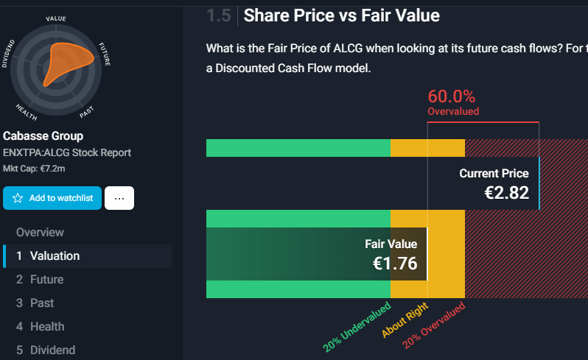Image resolution: width=588 pixels, height=360 pixels.
Task: Click the Current Price €2.82 box
Action: (483, 183)
